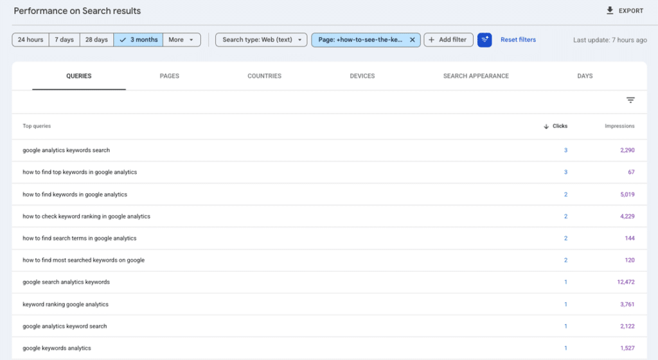Click the Export download icon
Screen dimensions: 658x360
click(610, 10)
